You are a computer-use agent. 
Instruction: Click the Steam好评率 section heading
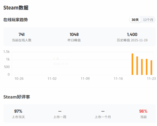click(17, 97)
